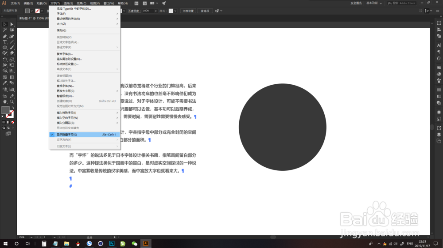
Task: Open the Object menu
Action: click(42, 4)
